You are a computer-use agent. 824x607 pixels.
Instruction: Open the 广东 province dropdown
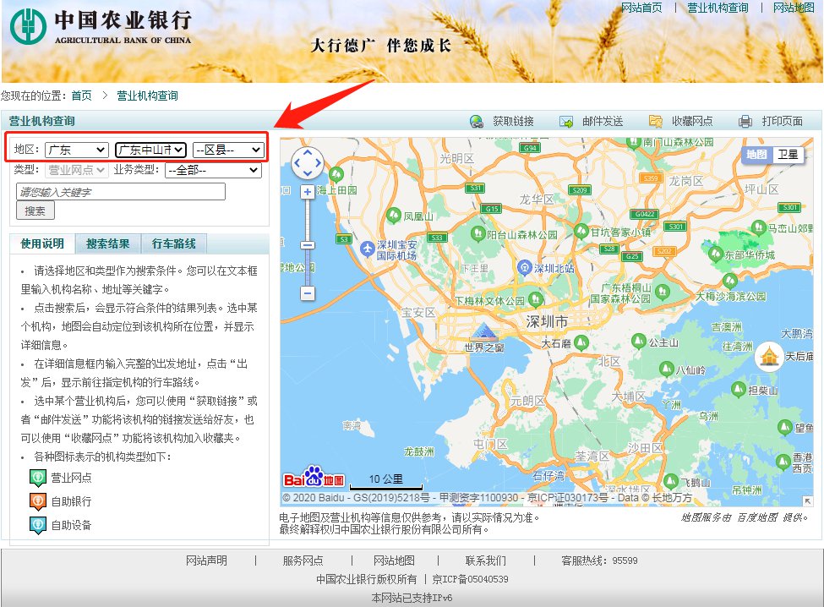(76, 150)
